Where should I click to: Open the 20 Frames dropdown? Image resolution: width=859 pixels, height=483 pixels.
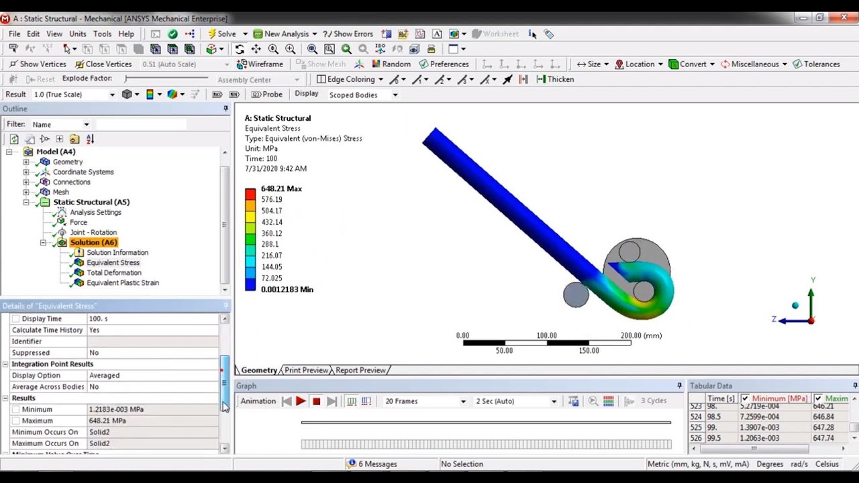coord(462,401)
